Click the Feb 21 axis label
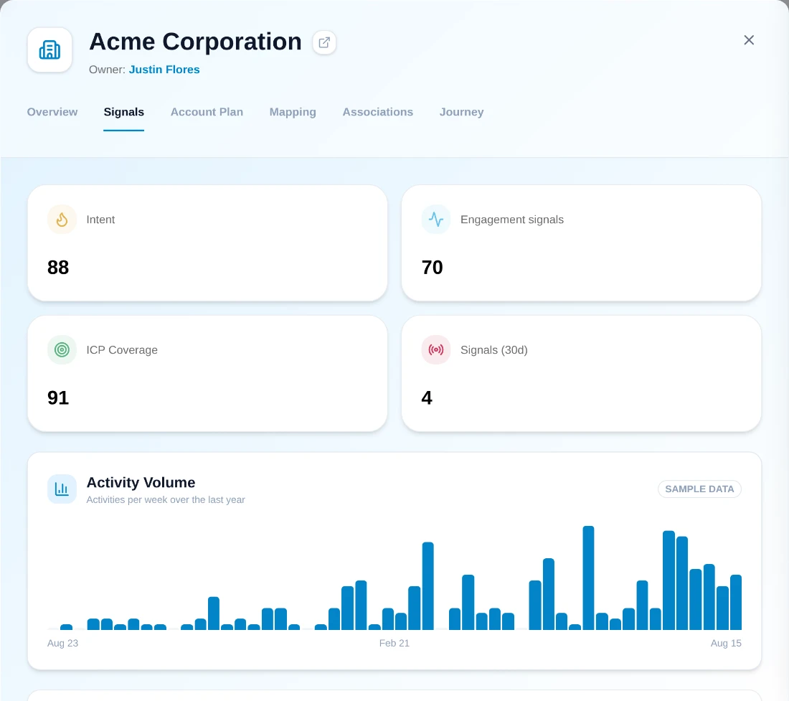 click(394, 643)
